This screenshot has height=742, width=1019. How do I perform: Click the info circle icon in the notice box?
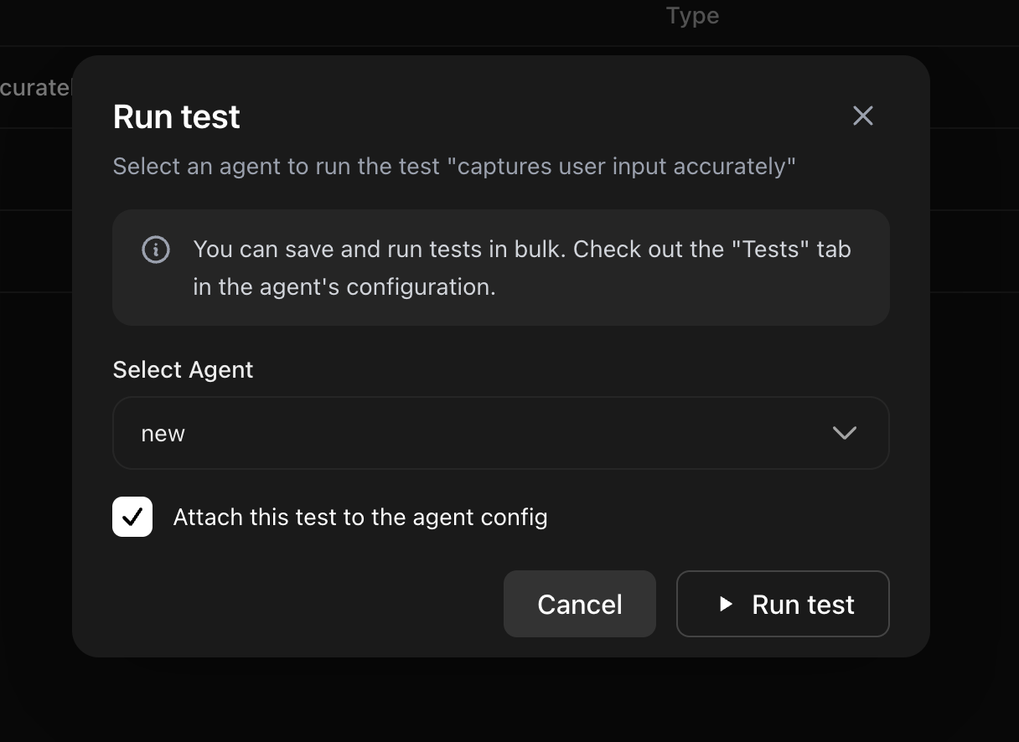pos(156,250)
